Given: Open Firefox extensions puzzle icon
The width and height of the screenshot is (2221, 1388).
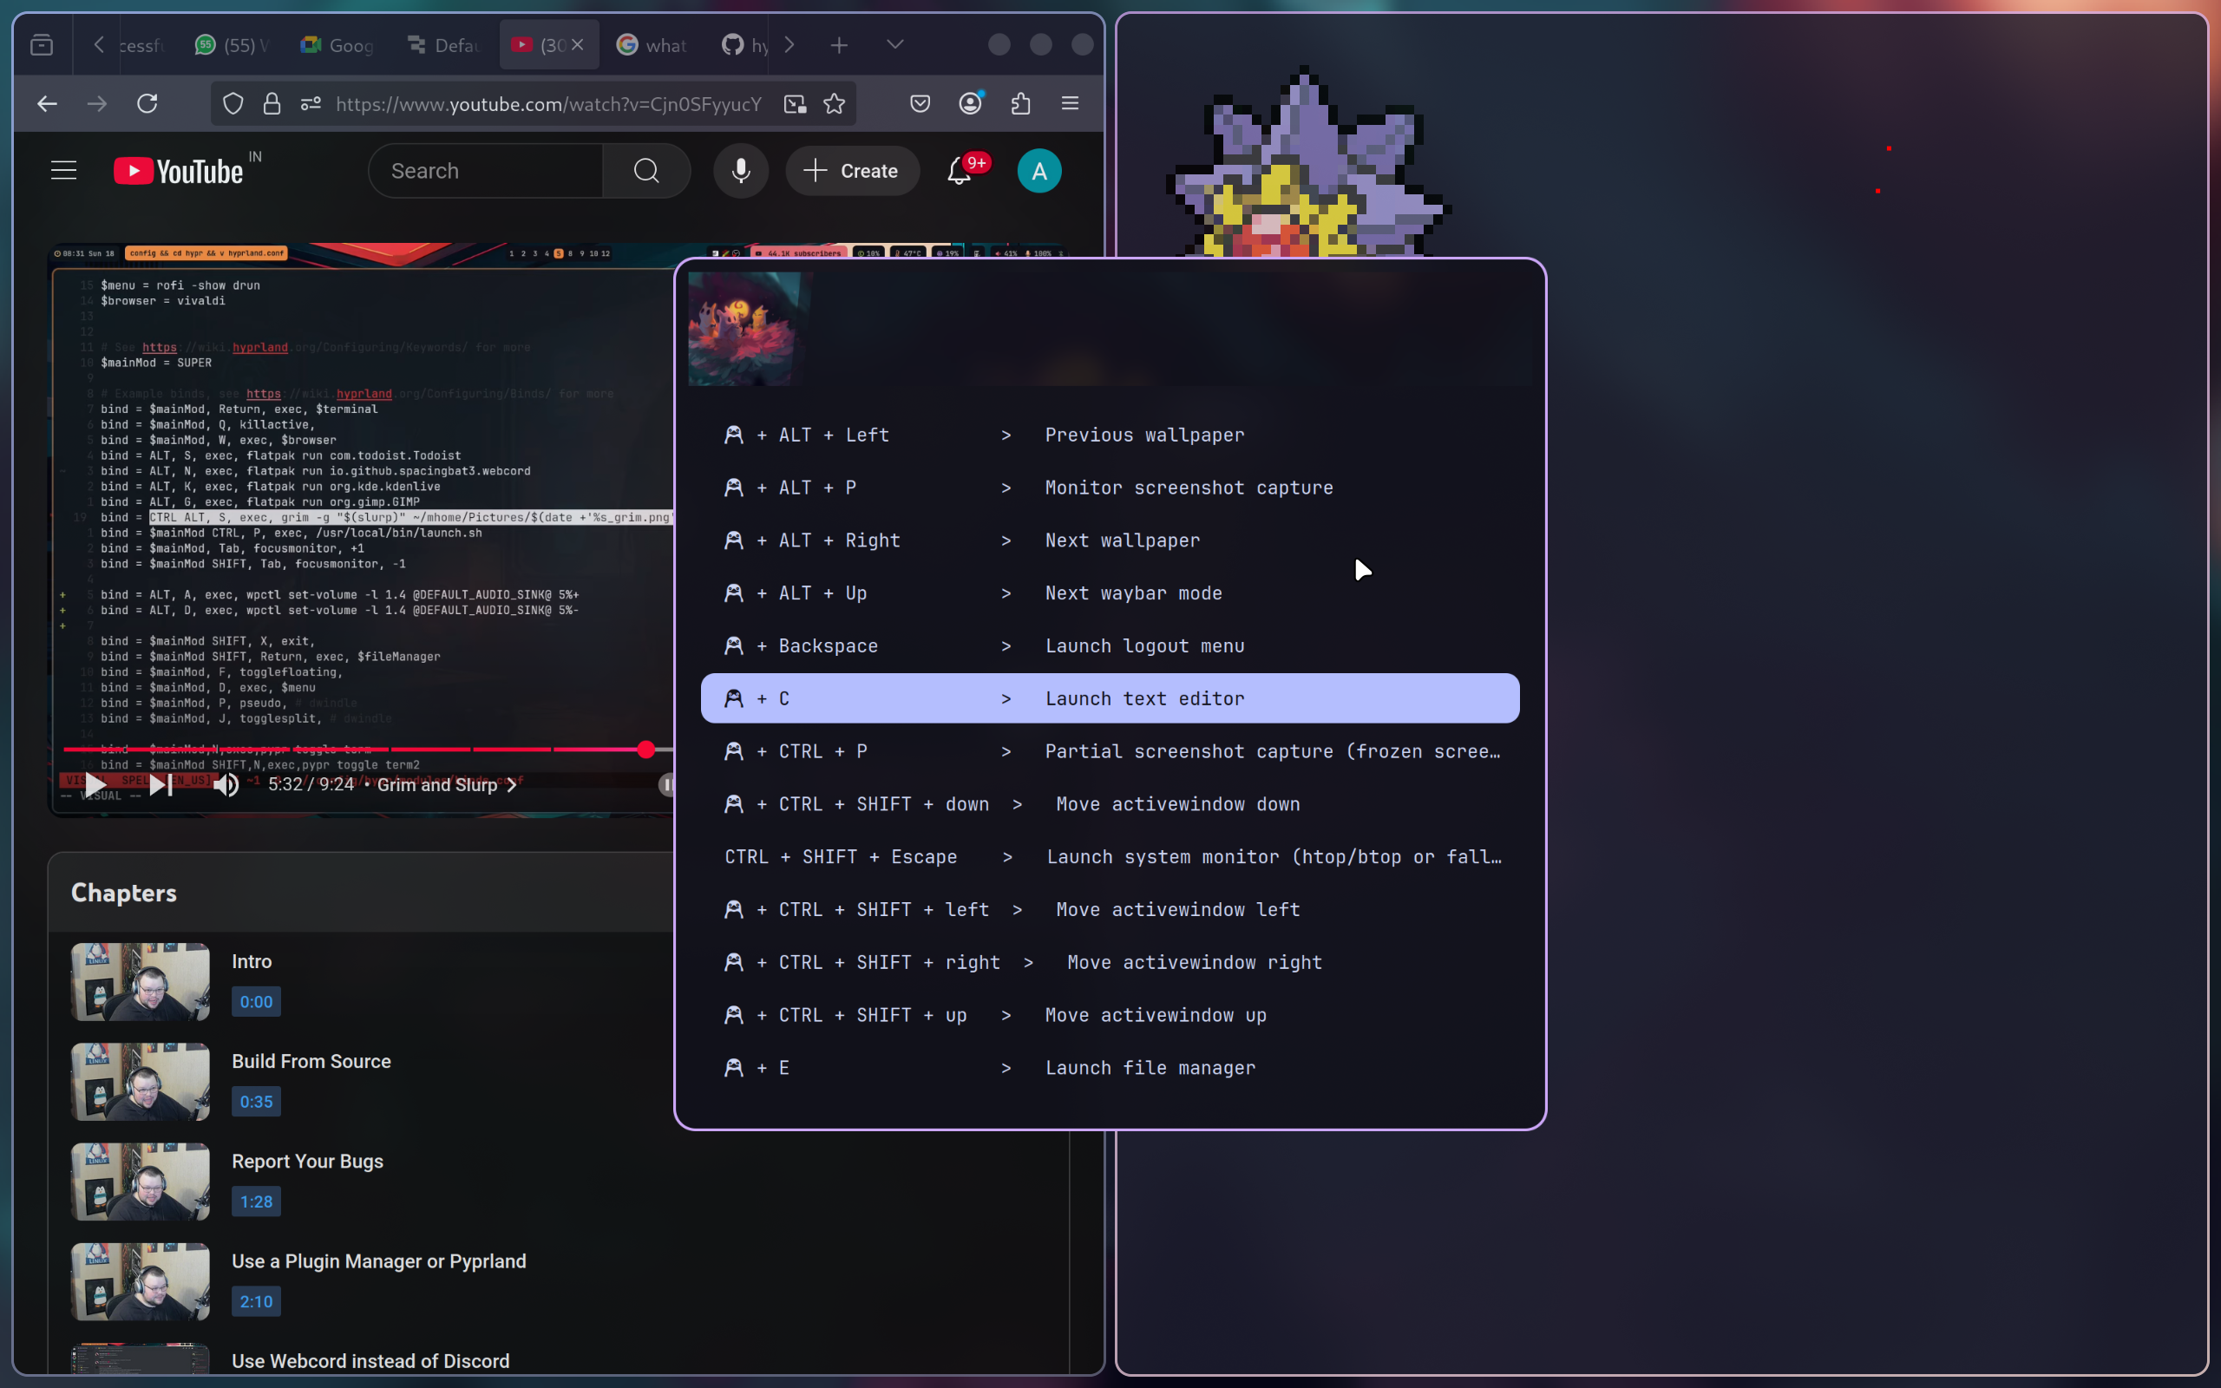Looking at the screenshot, I should 1020,104.
